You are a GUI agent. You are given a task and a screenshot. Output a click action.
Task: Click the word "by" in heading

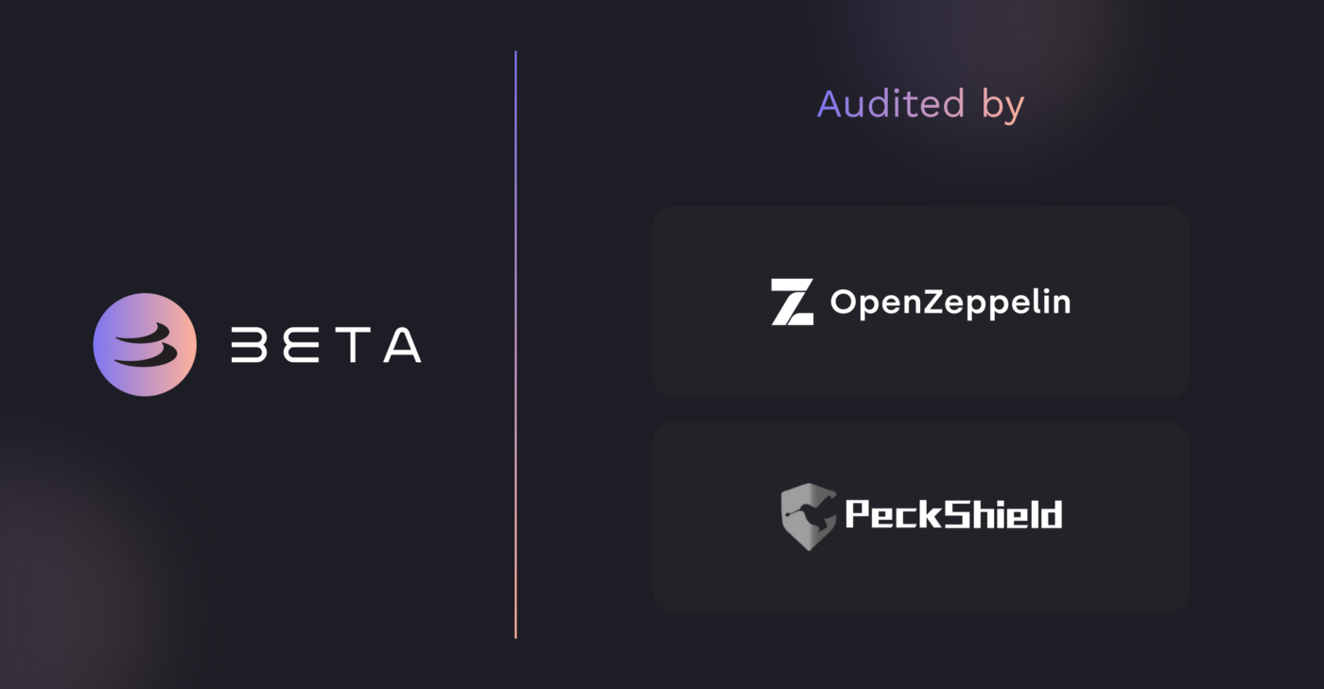1002,106
